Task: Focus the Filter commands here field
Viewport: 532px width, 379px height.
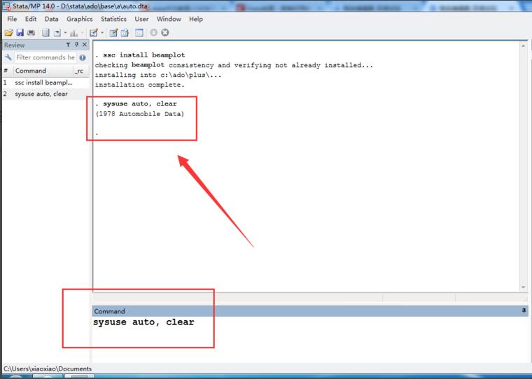Action: (45, 57)
